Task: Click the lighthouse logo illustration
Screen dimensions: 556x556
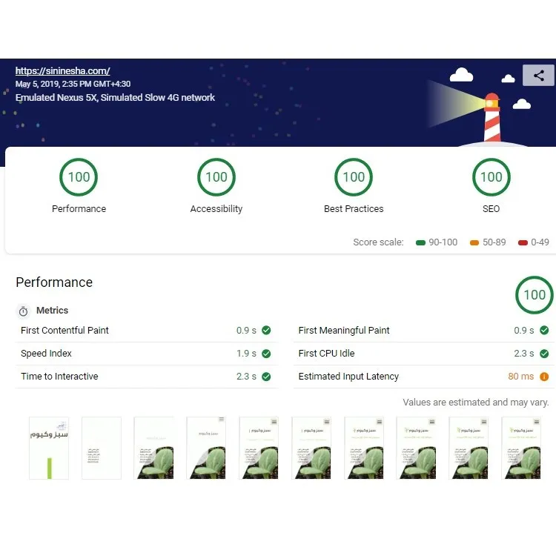Action: 492,115
